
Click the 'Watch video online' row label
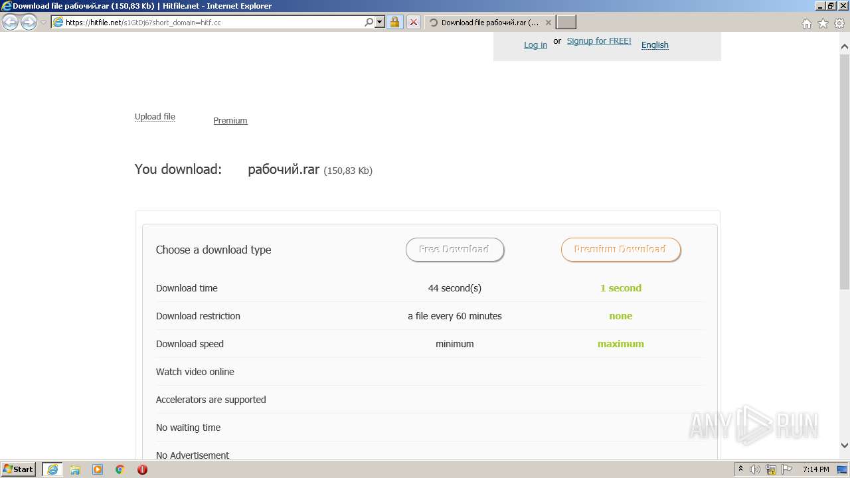coord(195,372)
